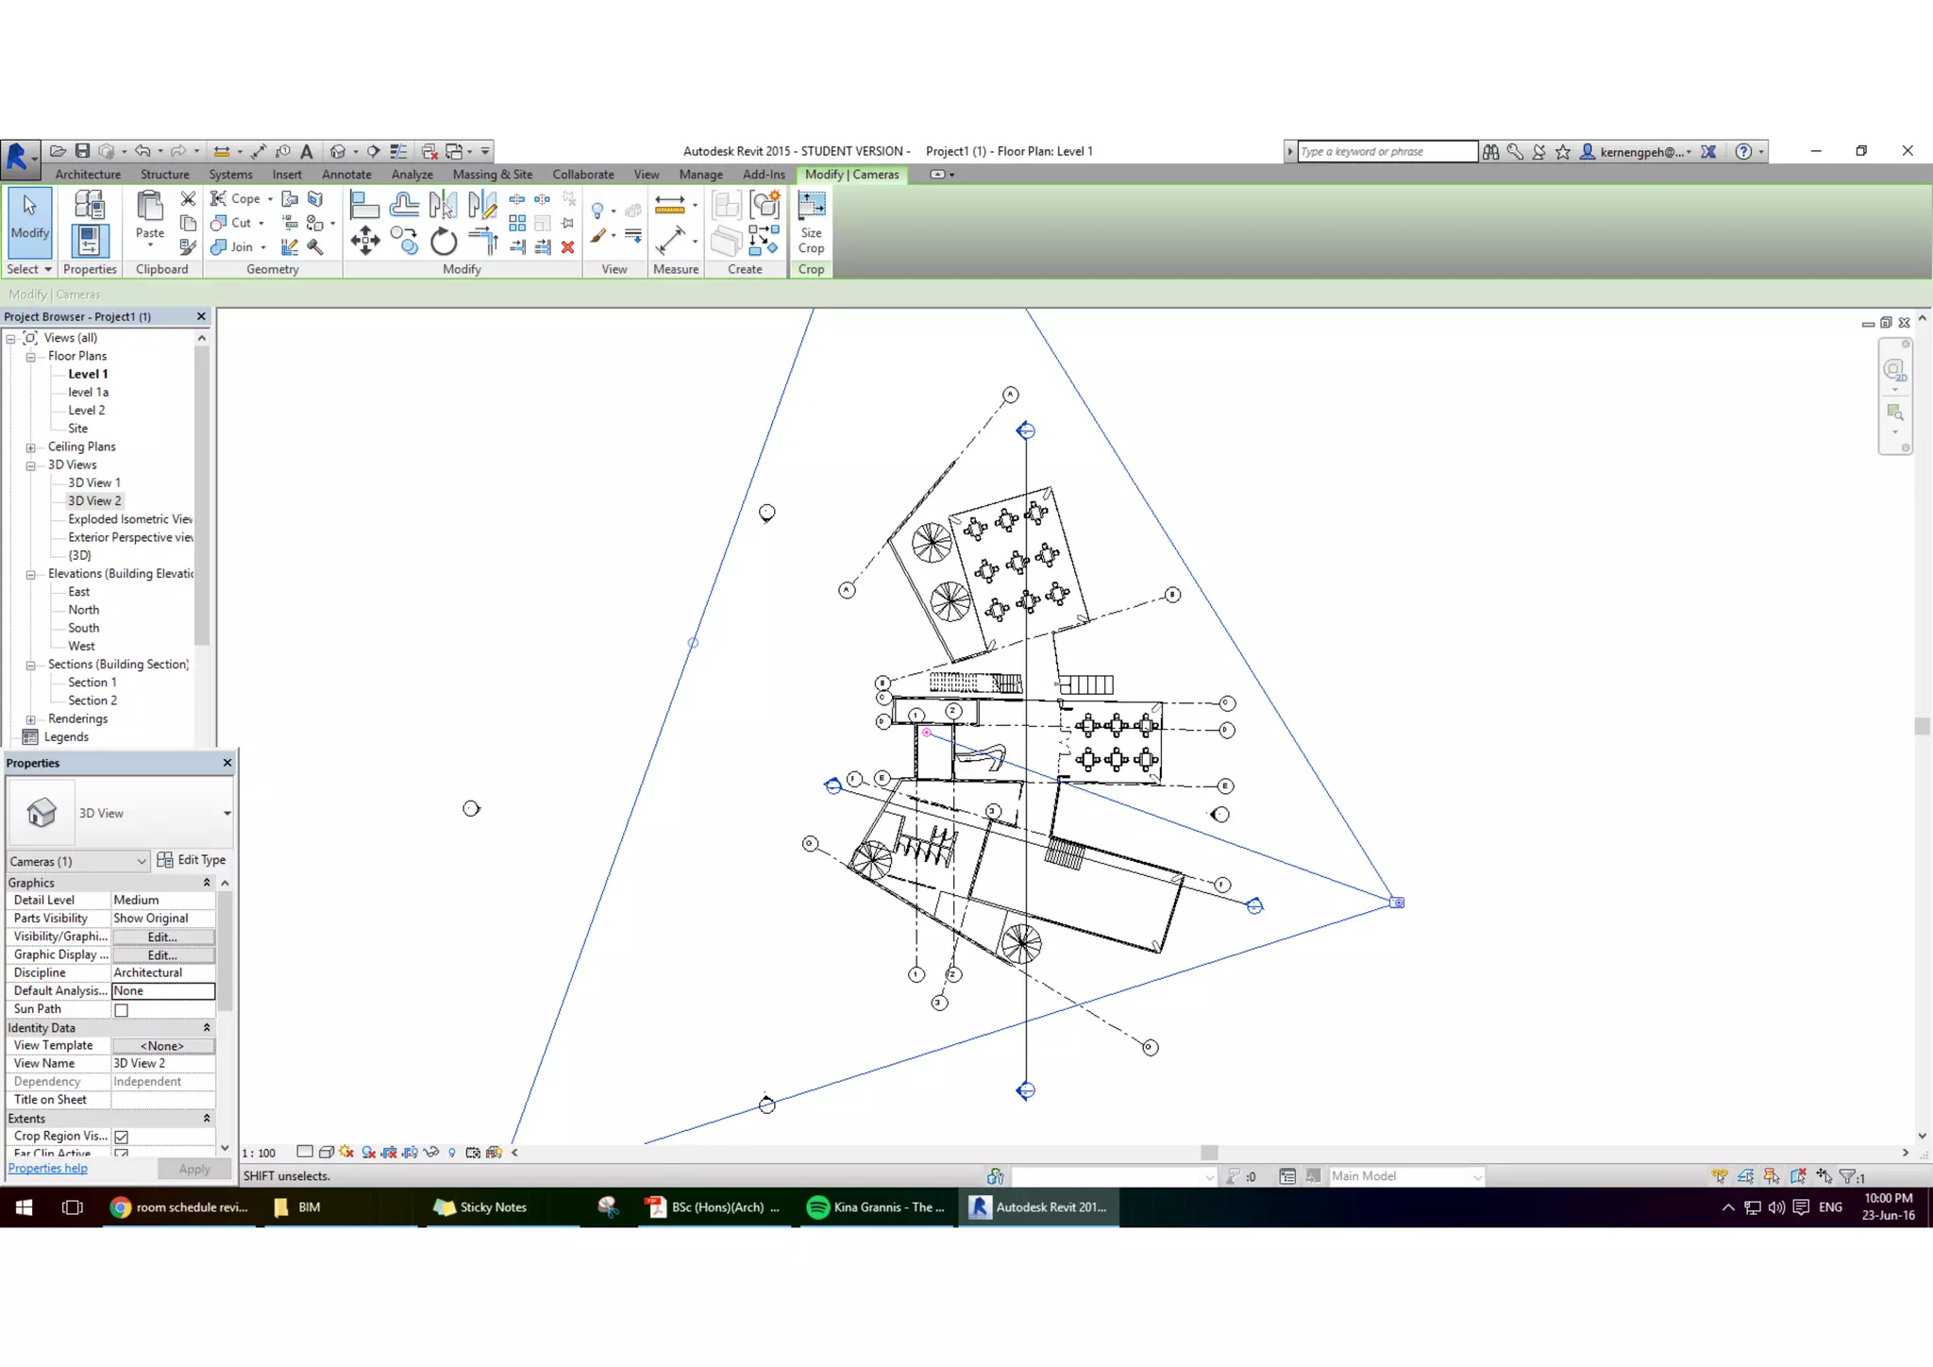Click the keyword search input field
The width and height of the screenshot is (1933, 1367).
[1386, 151]
